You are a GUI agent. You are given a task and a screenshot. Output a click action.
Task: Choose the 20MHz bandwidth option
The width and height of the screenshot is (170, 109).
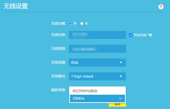(97, 98)
